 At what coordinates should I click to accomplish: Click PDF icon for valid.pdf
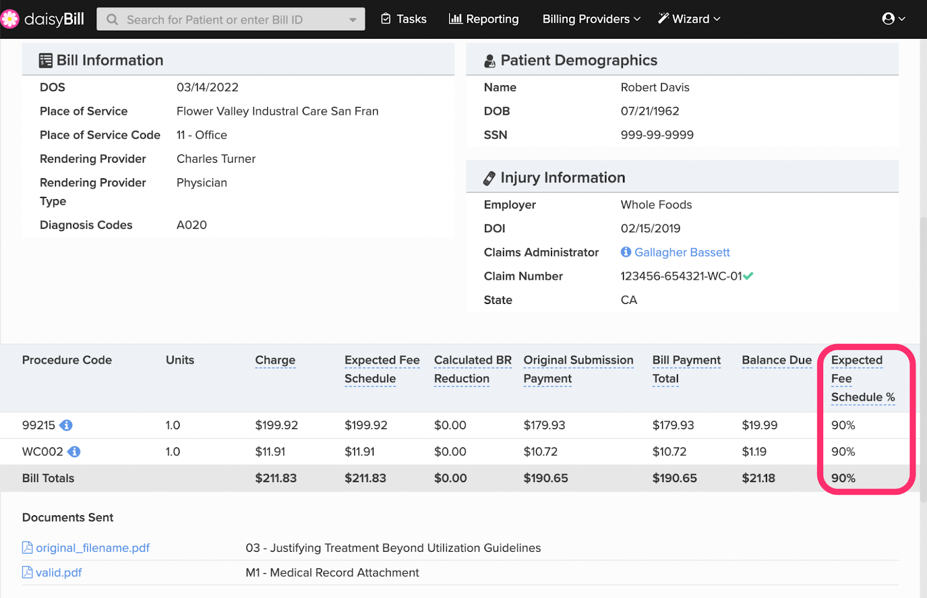27,573
